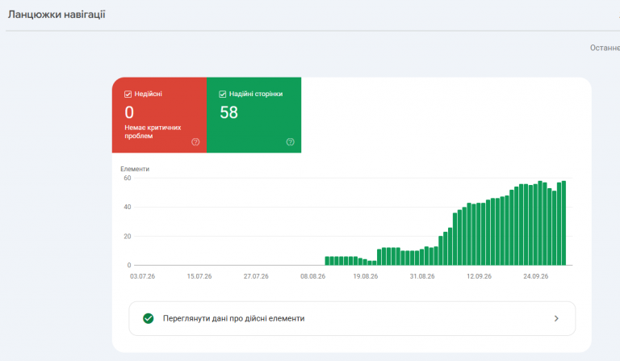Expand chevron arrow on valid items row
The height and width of the screenshot is (361, 620).
point(556,319)
